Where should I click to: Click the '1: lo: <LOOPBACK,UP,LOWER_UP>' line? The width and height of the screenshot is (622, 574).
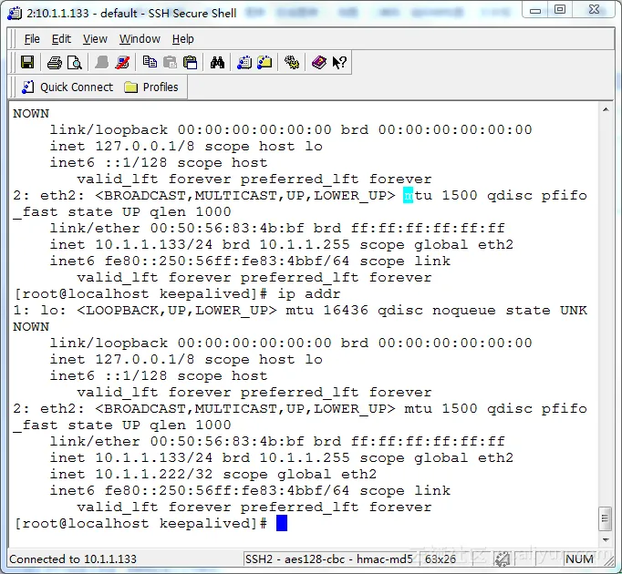[300, 310]
